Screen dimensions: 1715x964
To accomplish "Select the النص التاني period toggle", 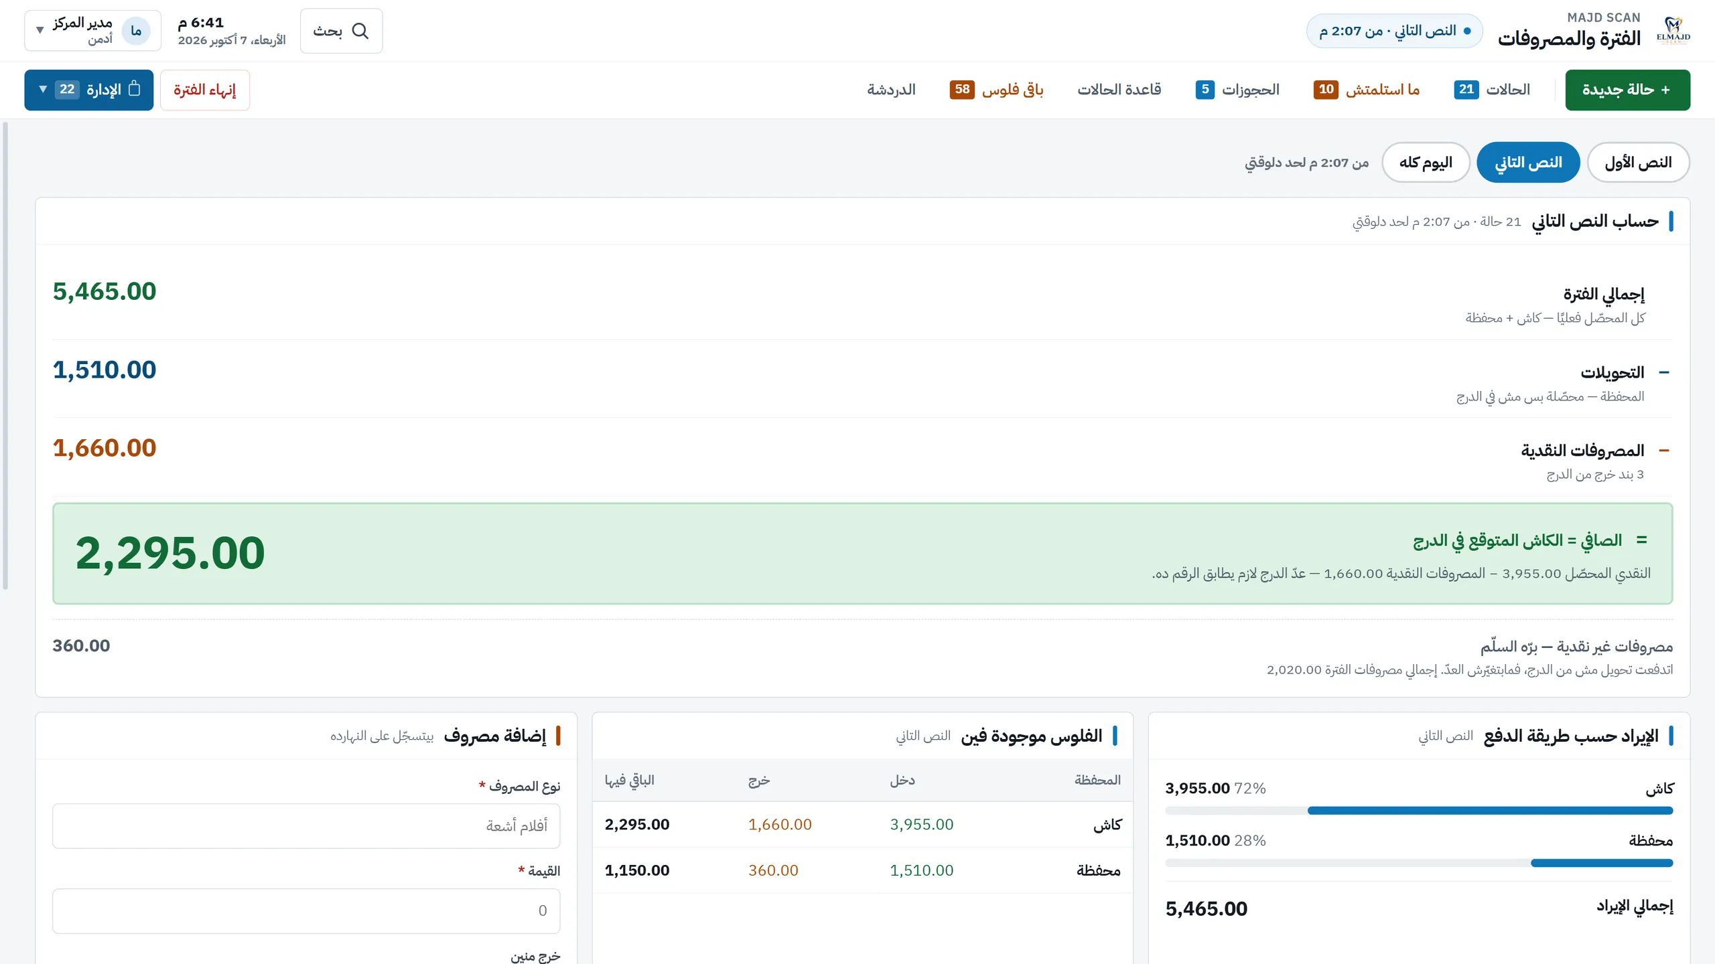I will 1528,162.
